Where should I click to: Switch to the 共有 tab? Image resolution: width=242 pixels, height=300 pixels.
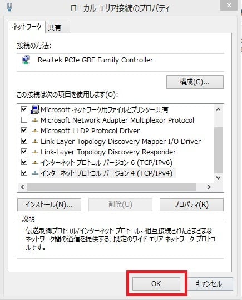(x=57, y=28)
